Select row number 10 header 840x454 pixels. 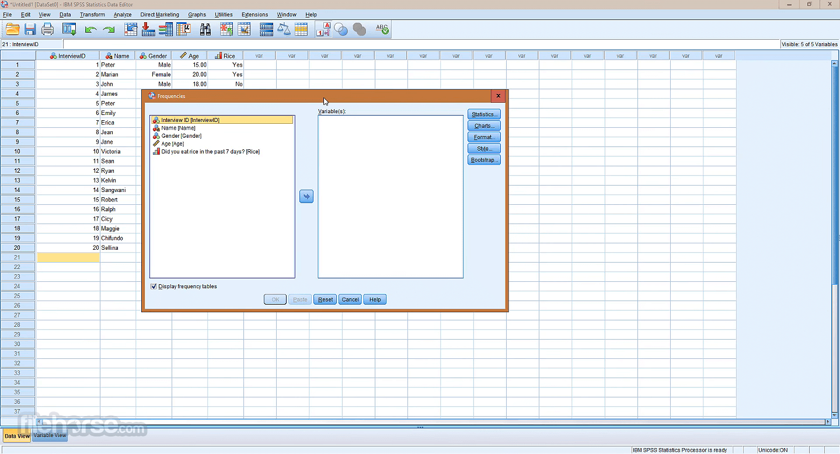point(18,151)
